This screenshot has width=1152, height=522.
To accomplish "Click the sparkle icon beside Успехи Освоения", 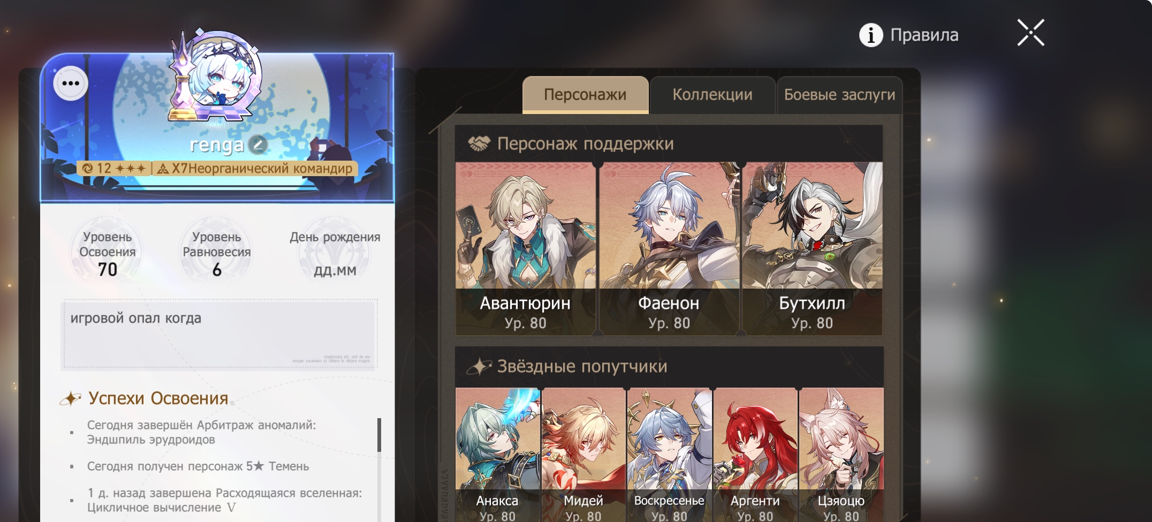I will tap(70, 398).
